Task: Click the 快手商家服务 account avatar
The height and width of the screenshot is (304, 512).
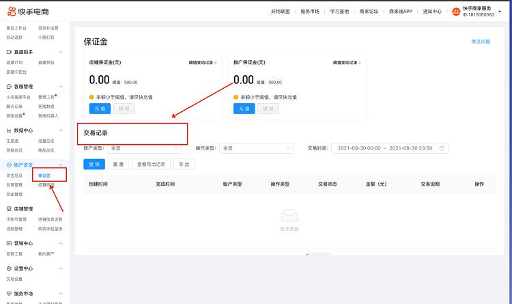Action: pyautogui.click(x=456, y=12)
